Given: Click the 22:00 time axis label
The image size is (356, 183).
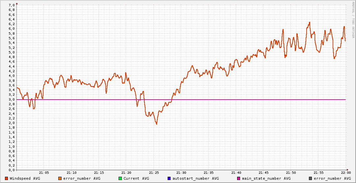Looking at the screenshot, I should point(345,173).
